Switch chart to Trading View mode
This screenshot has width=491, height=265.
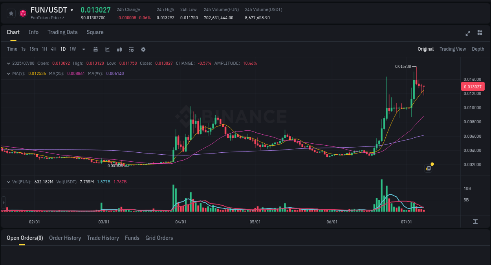[453, 49]
